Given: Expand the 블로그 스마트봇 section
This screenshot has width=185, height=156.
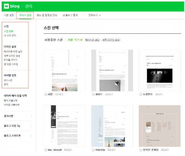Looking at the screenshot, I should [x=18, y=136].
